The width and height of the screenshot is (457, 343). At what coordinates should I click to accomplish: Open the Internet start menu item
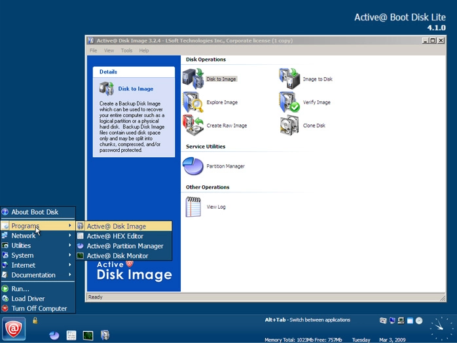[x=38, y=265]
